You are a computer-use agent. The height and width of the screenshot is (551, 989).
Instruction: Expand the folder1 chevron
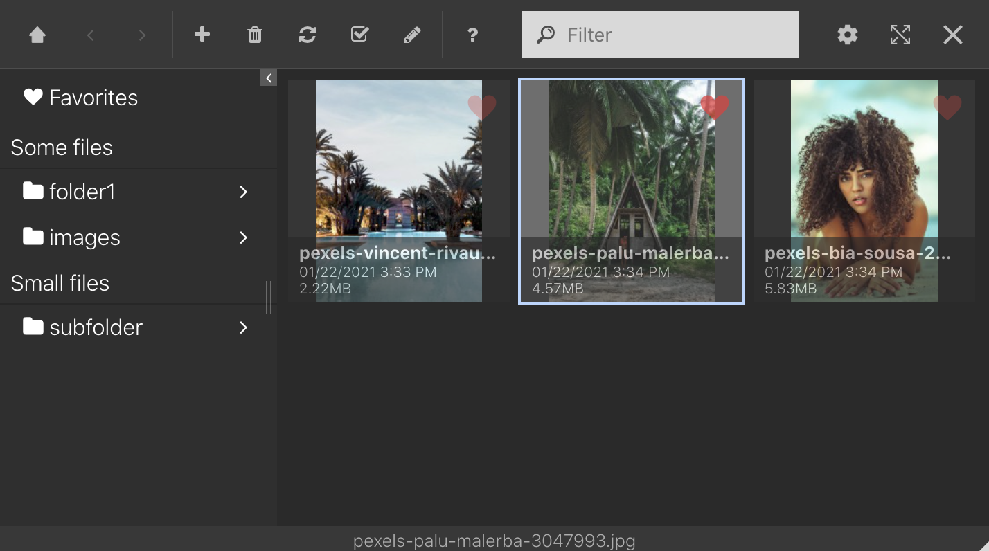[x=243, y=192]
